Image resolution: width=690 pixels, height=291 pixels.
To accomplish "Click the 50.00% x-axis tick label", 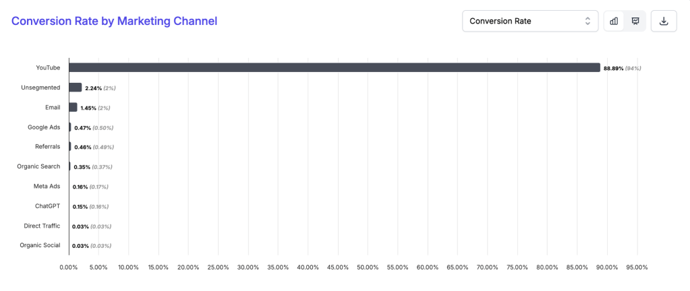I will pos(368,267).
